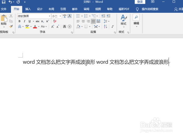Click the shrink font size icon

tap(58, 26)
